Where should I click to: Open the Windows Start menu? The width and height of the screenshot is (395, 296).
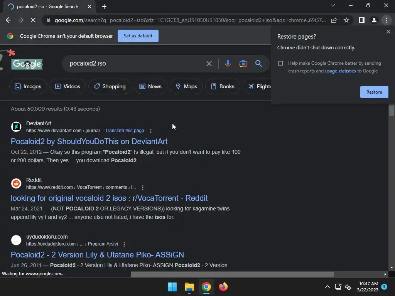(172, 287)
